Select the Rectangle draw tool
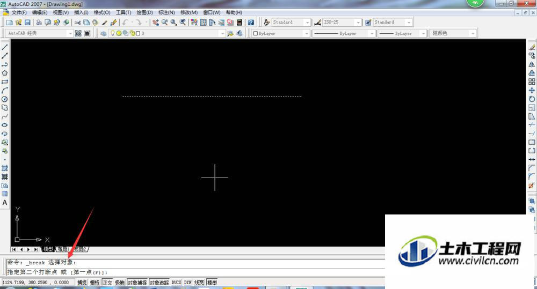The height and width of the screenshot is (289, 537). [5, 81]
